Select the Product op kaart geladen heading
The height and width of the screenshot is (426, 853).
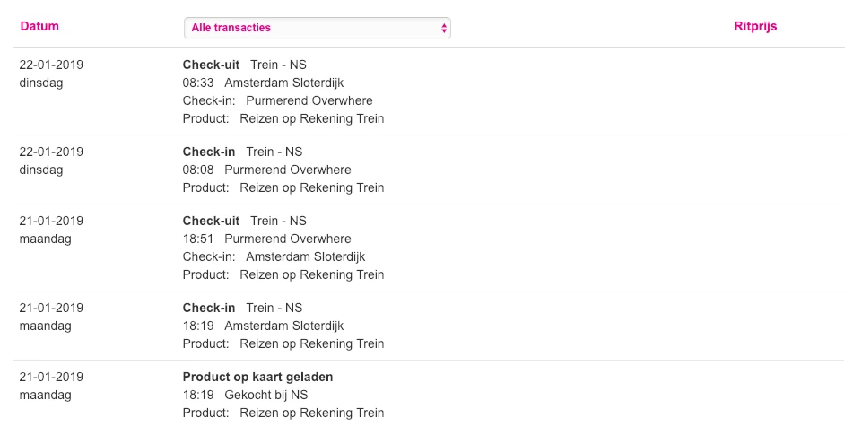point(257,377)
